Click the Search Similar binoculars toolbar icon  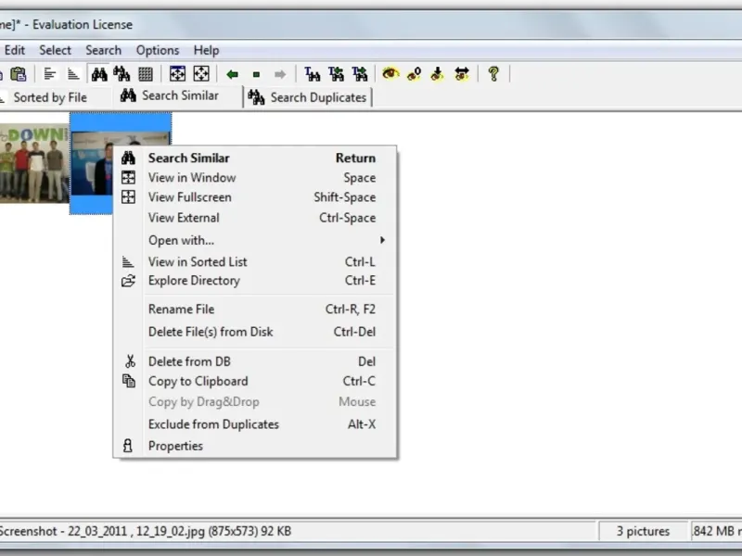(99, 74)
